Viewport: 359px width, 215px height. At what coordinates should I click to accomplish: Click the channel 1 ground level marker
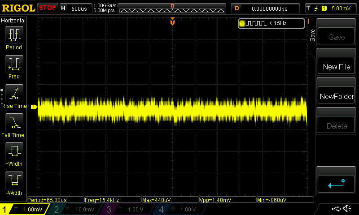tap(34, 107)
